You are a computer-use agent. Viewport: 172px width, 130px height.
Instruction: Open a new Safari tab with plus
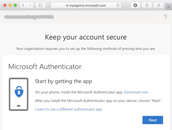169,7
